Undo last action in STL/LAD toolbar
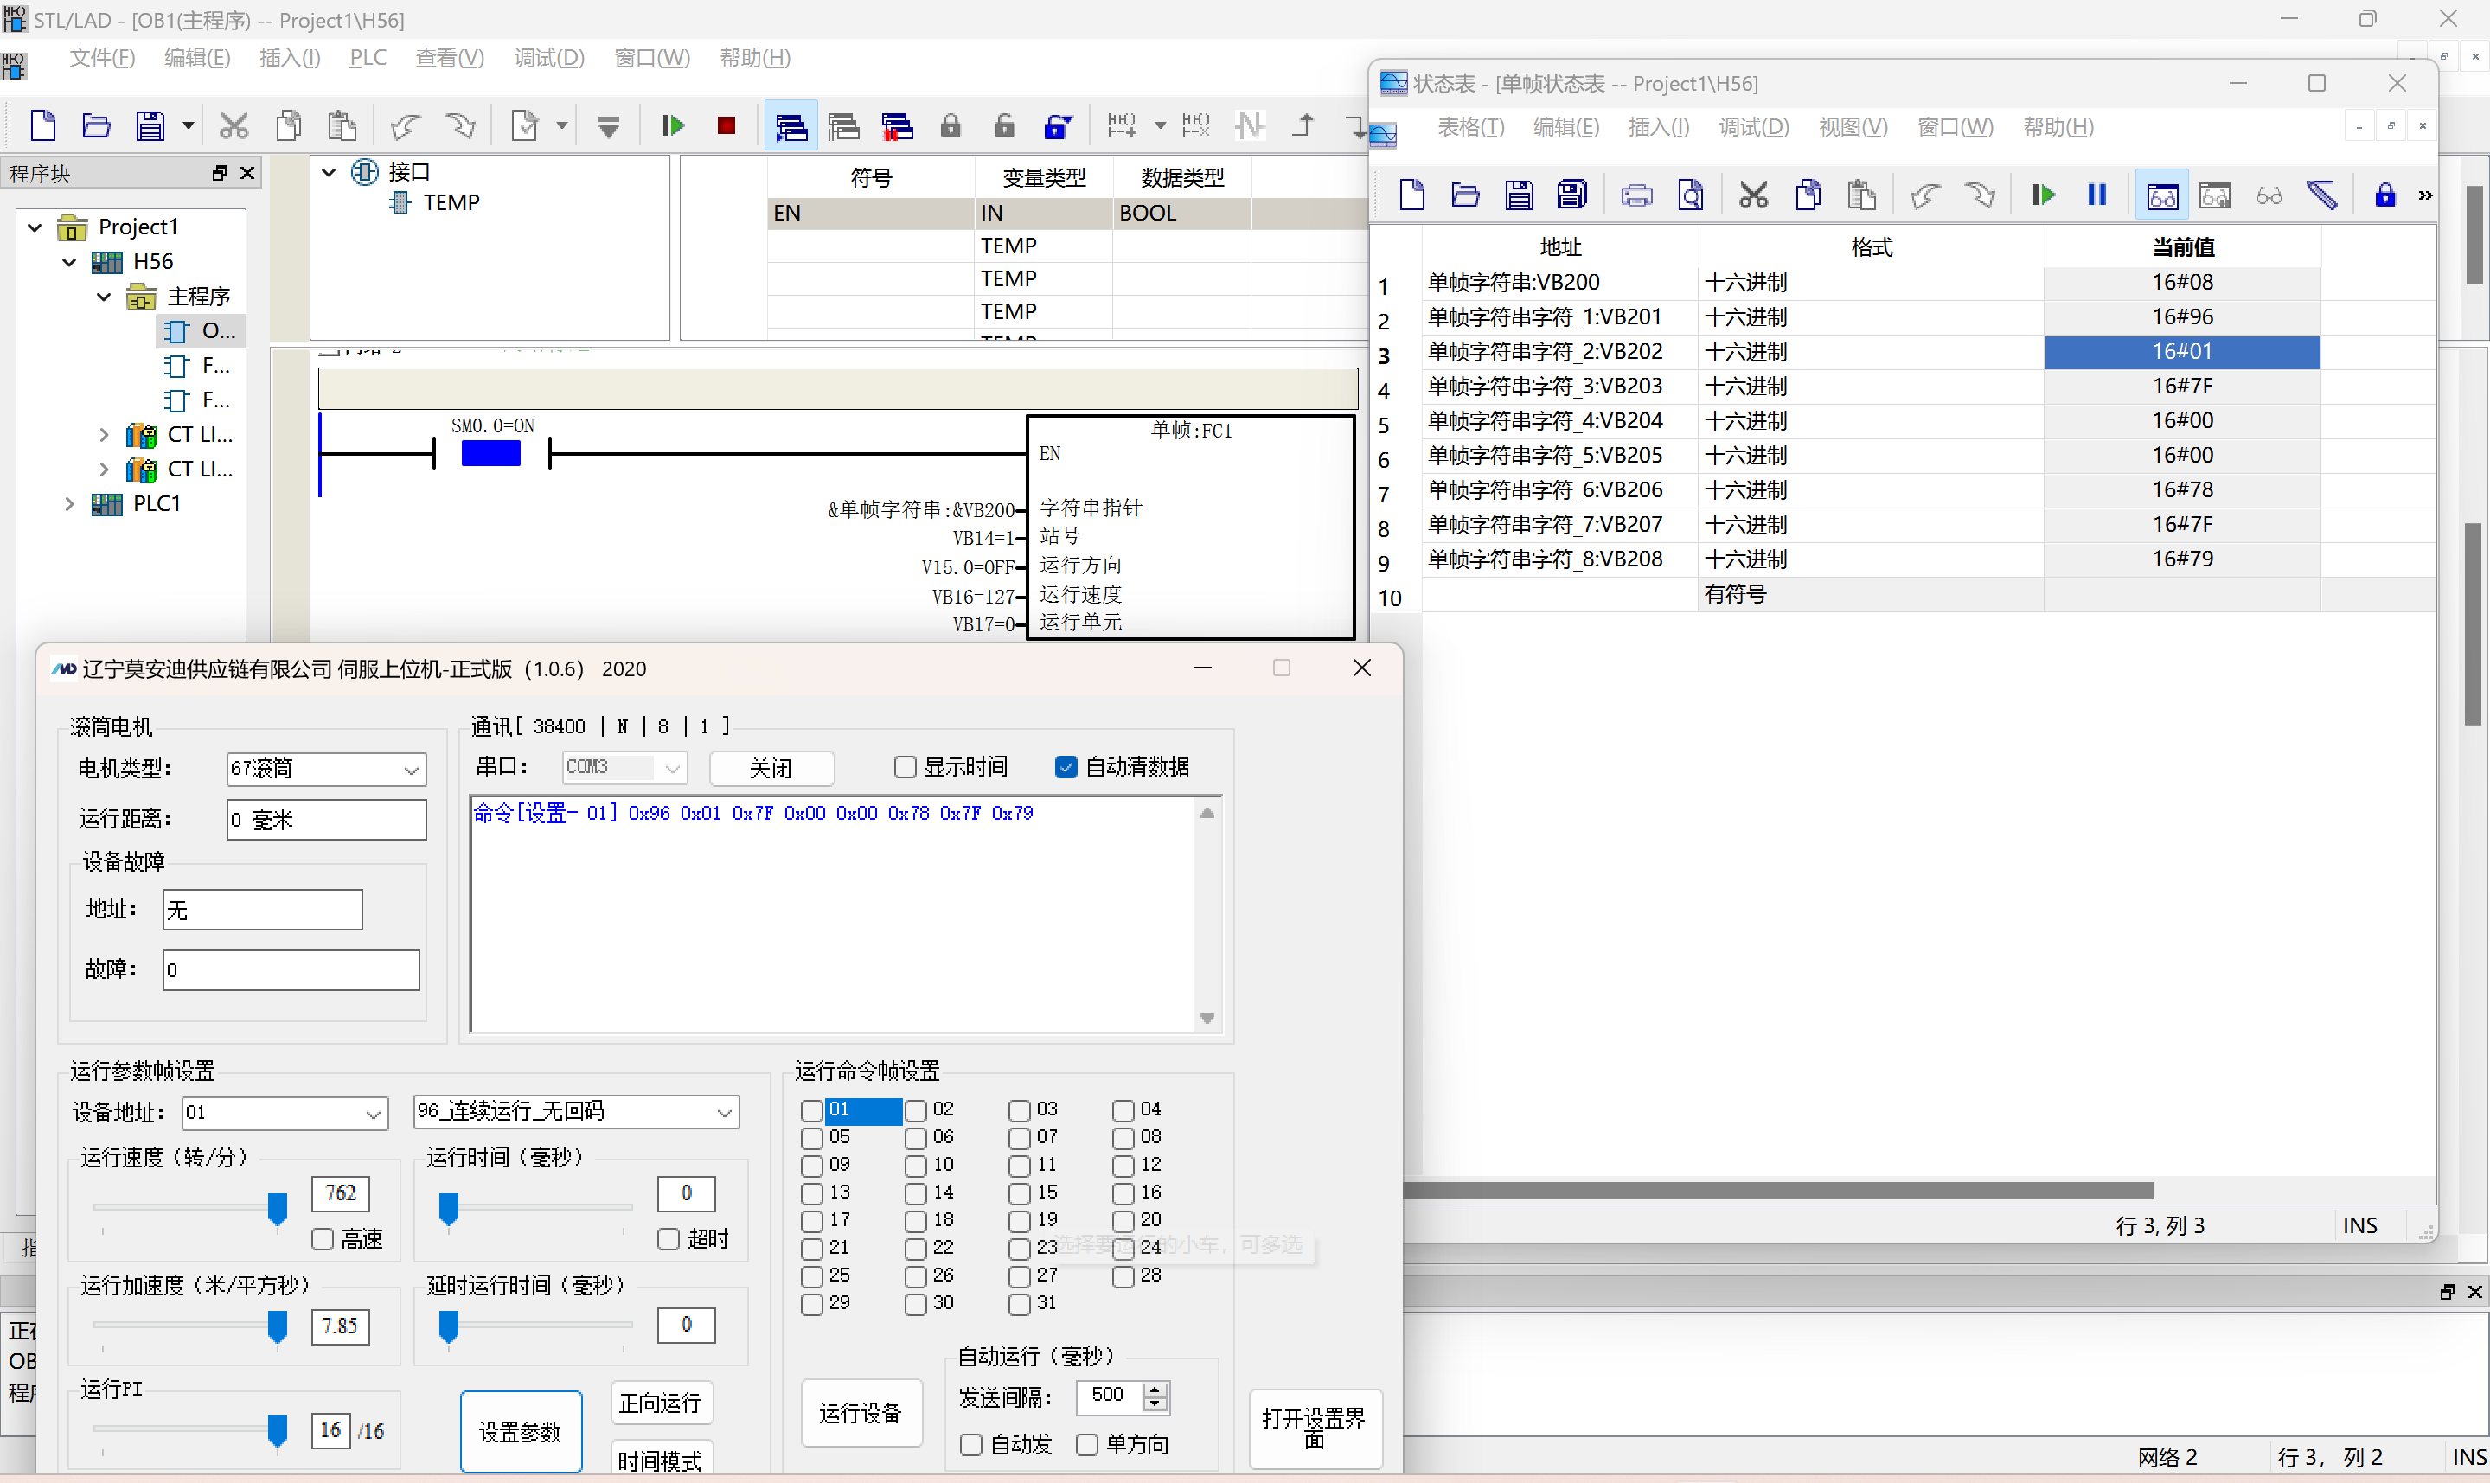The image size is (2490, 1483). tap(406, 126)
